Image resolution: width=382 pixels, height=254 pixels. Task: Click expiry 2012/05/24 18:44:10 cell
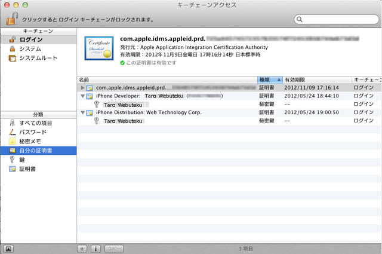(312, 96)
